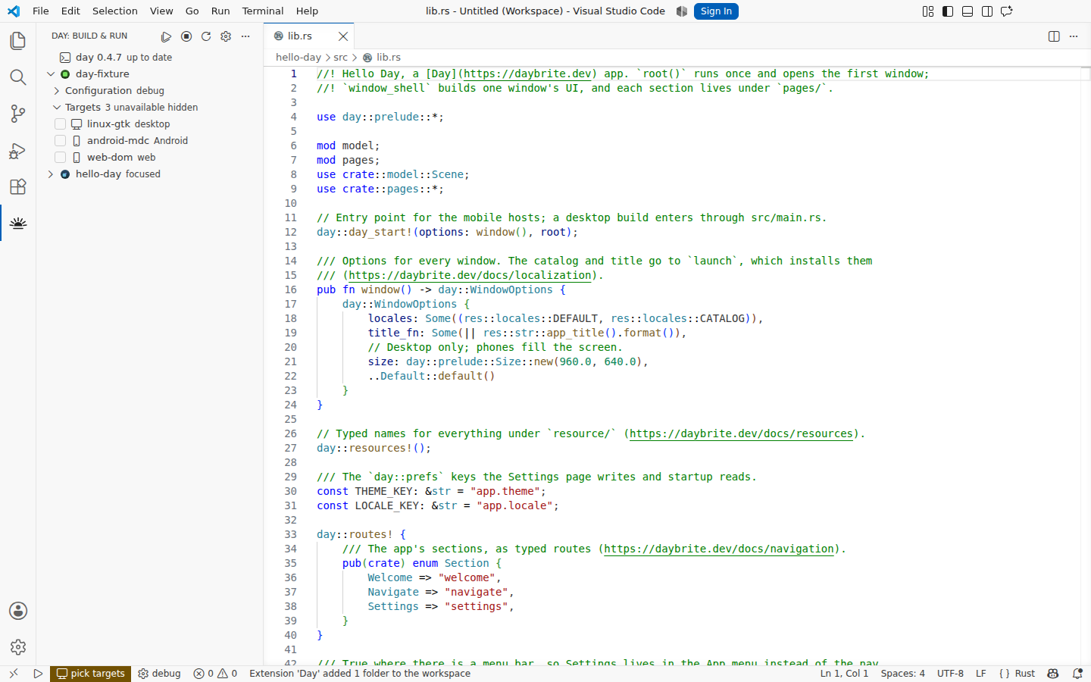The width and height of the screenshot is (1091, 682).
Task: Open the Run and Debug view
Action: (18, 150)
